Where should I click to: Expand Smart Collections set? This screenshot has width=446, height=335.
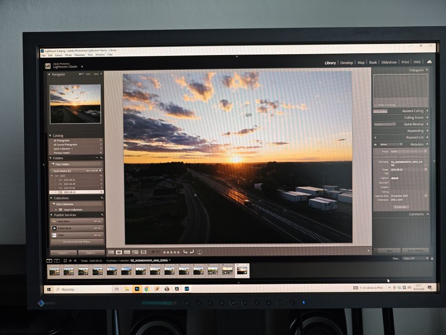56,210
